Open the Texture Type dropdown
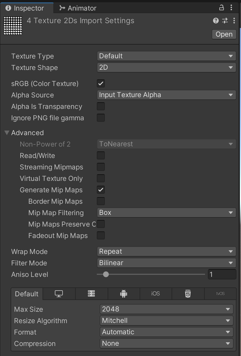The height and width of the screenshot is (356, 241). click(x=166, y=56)
